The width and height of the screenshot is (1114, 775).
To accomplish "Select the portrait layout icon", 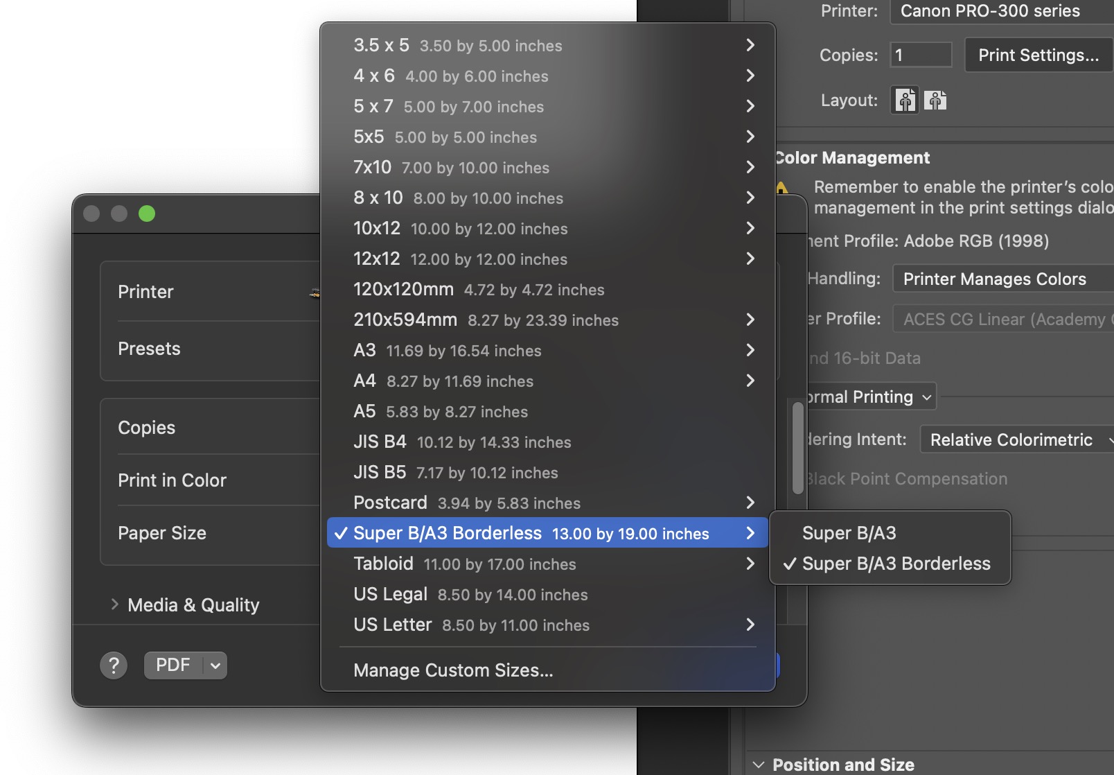I will click(x=904, y=101).
